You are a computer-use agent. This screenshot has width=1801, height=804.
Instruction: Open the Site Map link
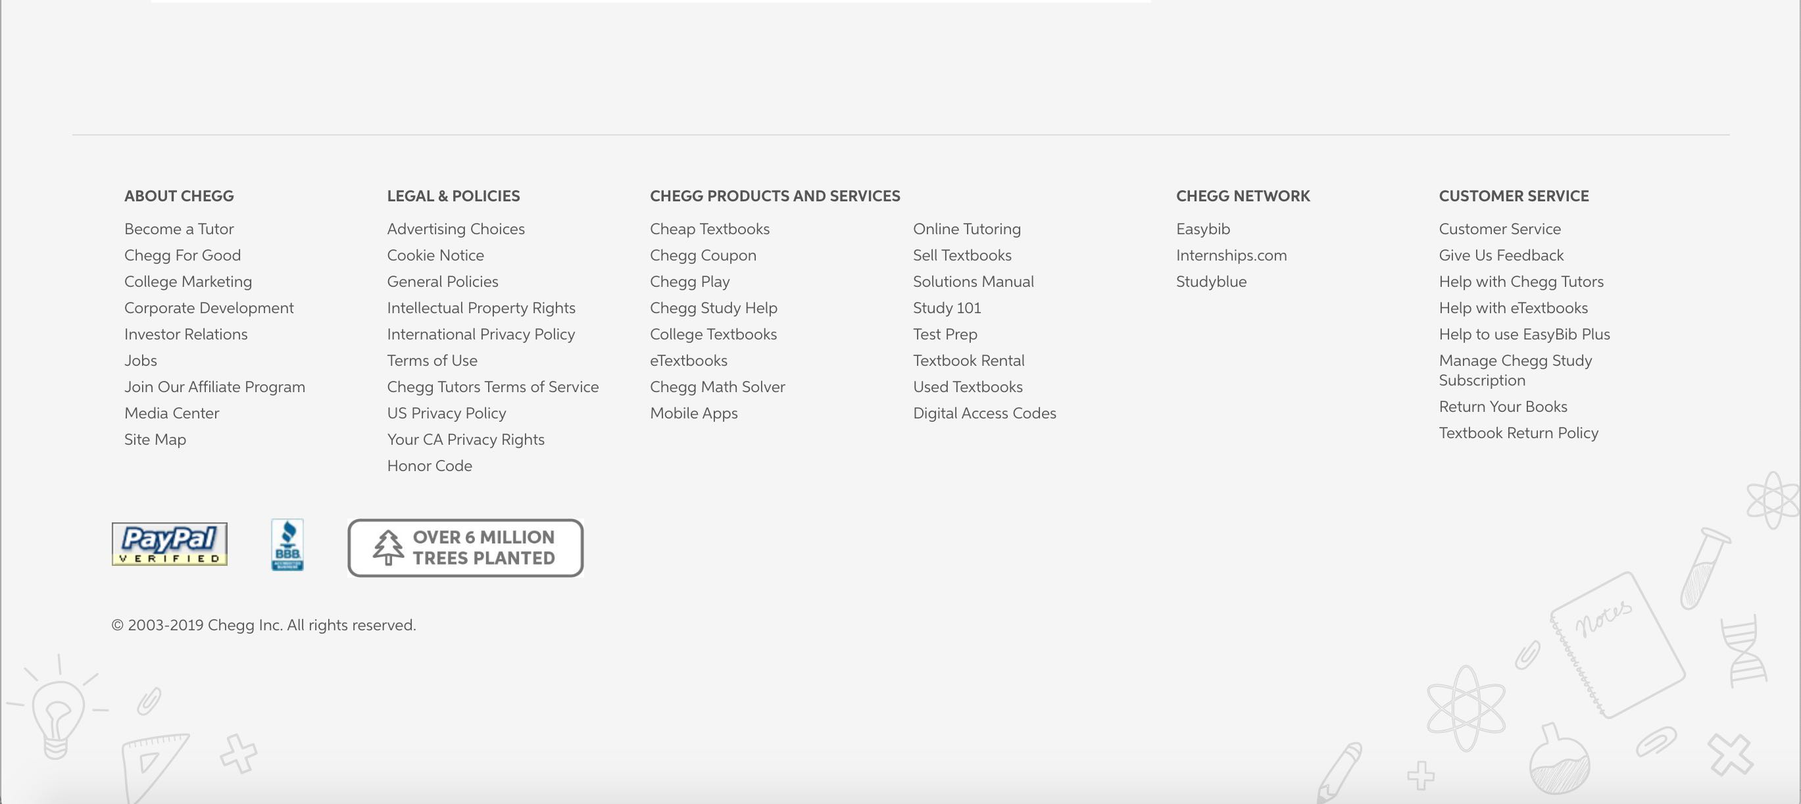155,439
